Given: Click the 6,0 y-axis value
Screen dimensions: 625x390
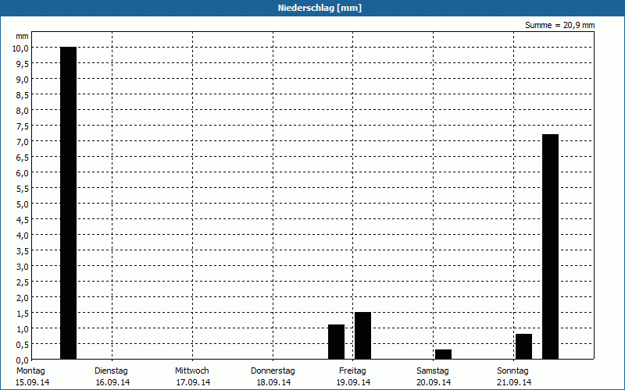Looking at the screenshot, I should [x=23, y=172].
